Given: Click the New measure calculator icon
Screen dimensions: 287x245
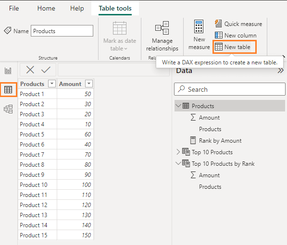Looking at the screenshot, I should point(199,26).
